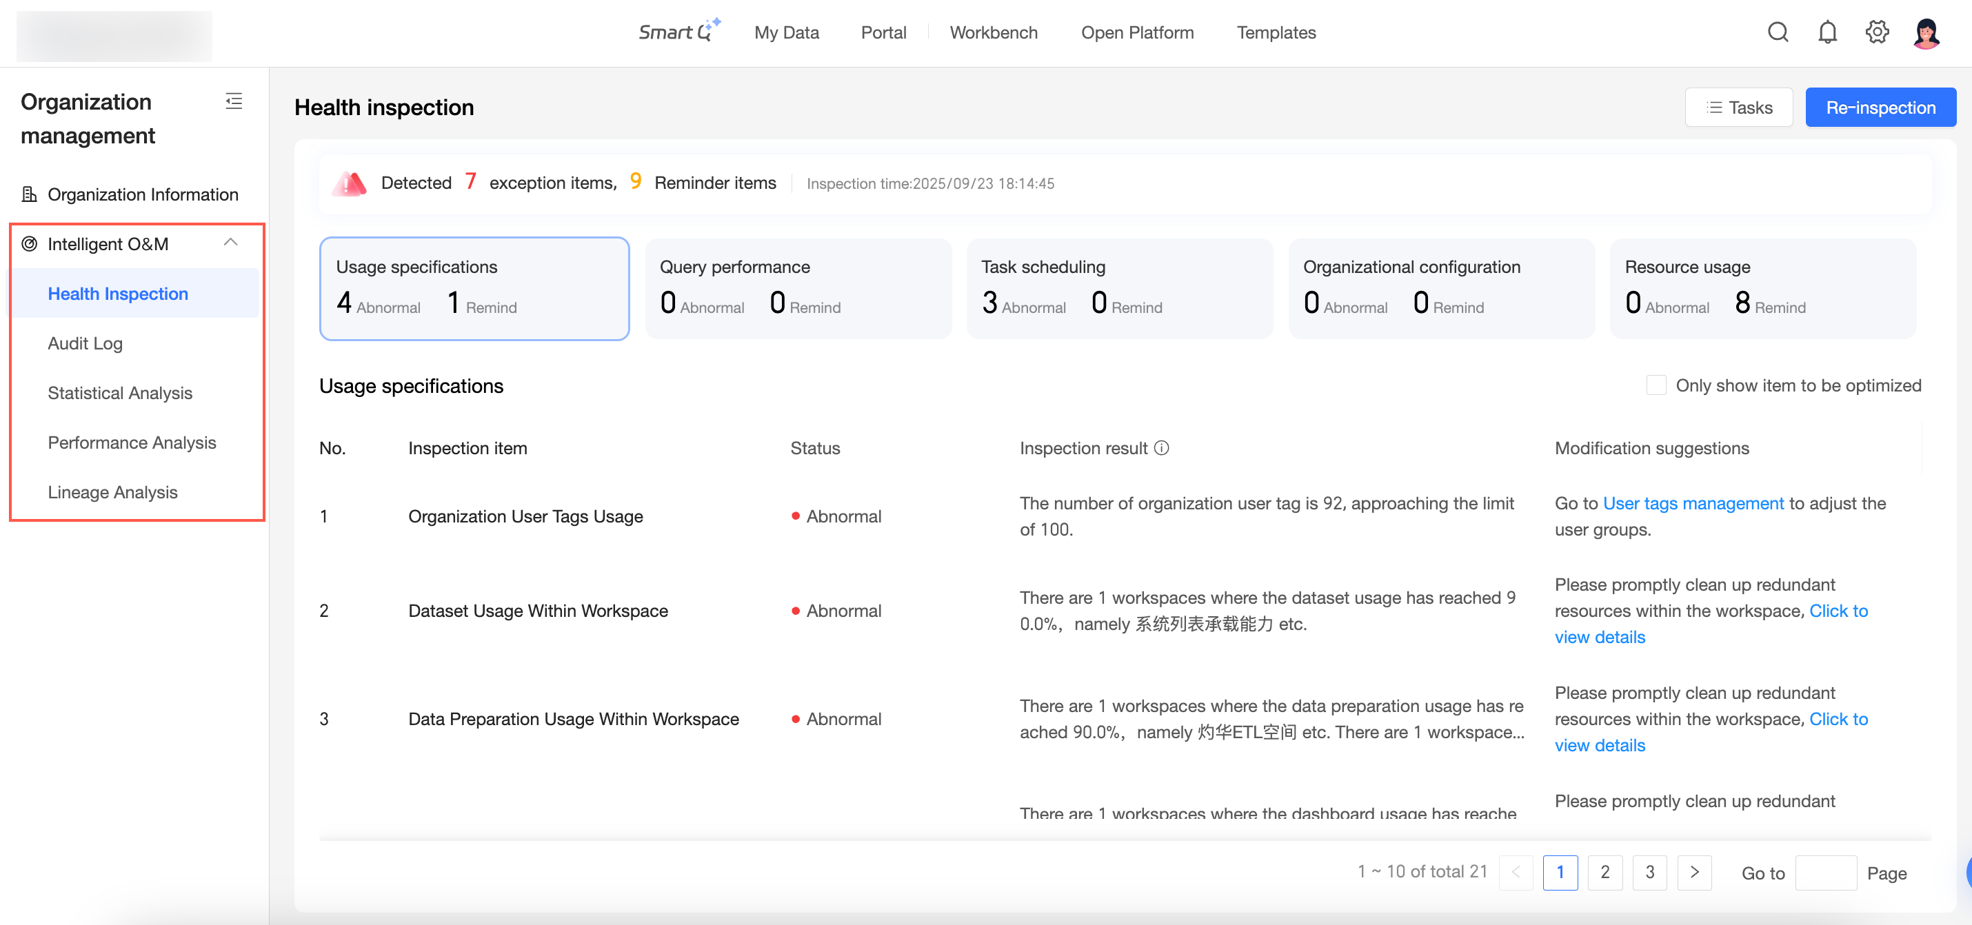The width and height of the screenshot is (1972, 925).
Task: Enable Only show item to be optimized
Action: pyautogui.click(x=1656, y=385)
